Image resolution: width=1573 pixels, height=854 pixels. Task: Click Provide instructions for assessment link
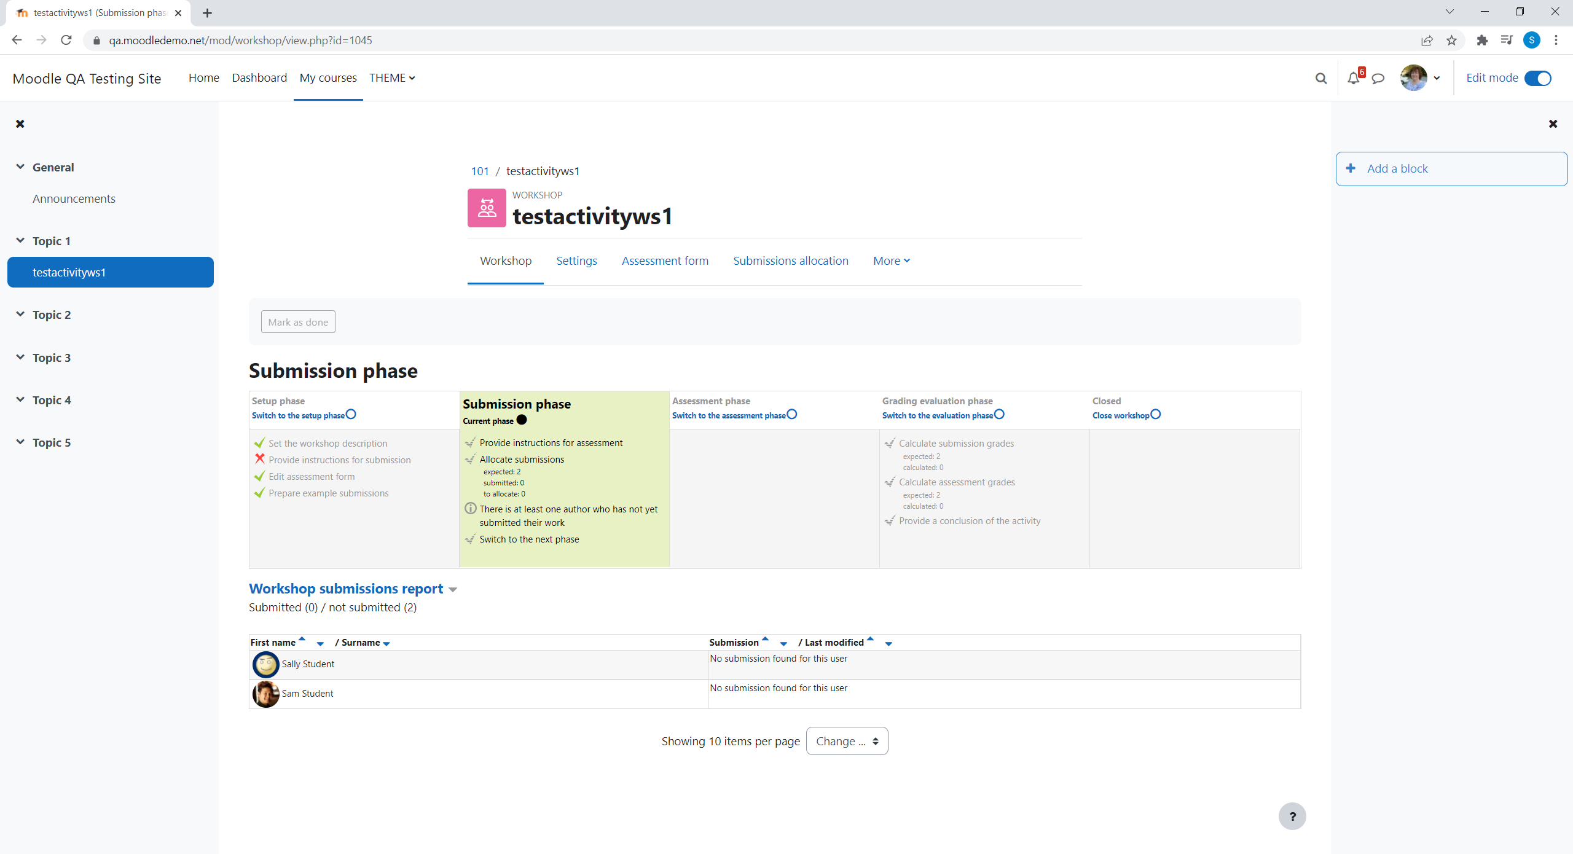pos(551,443)
